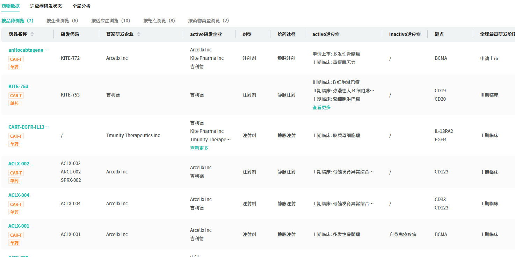Click 申请上市 in the highest-stage column
Screen dimensions: 515x257
pyautogui.click(x=489, y=58)
